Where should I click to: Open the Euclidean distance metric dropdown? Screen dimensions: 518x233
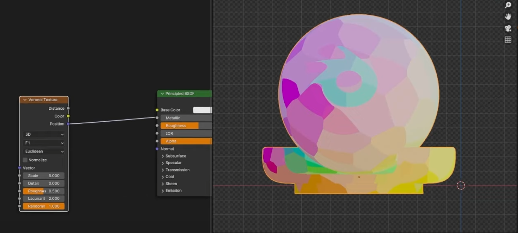click(x=43, y=151)
